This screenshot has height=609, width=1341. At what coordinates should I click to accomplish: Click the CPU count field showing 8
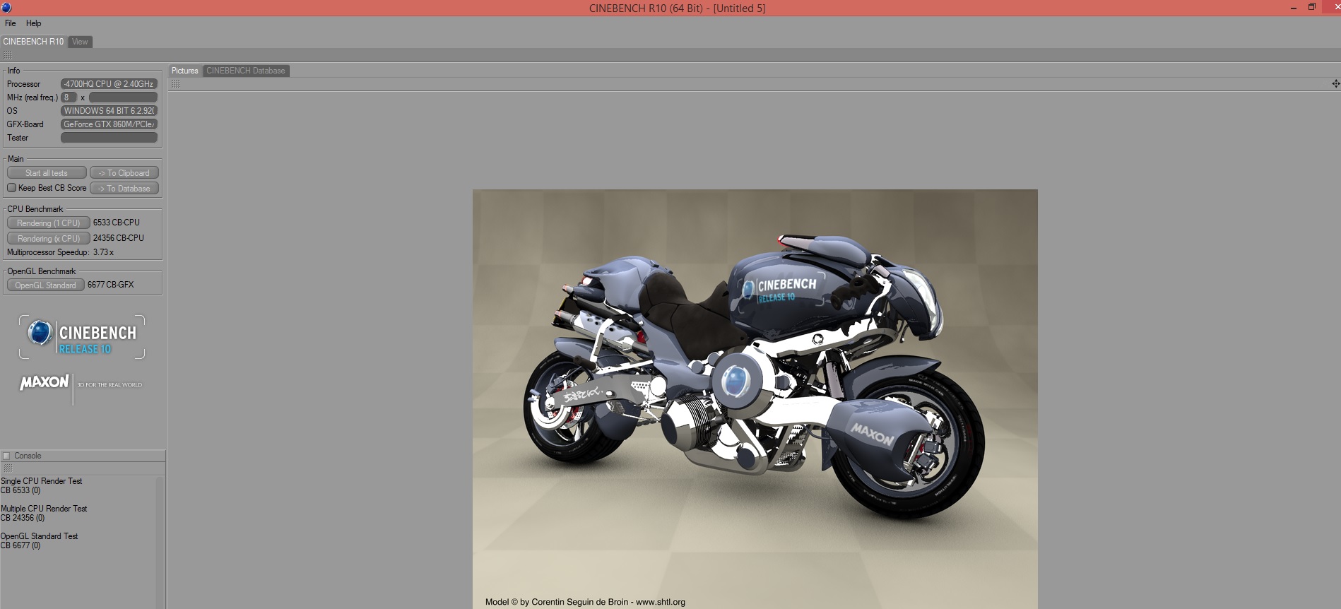click(69, 97)
